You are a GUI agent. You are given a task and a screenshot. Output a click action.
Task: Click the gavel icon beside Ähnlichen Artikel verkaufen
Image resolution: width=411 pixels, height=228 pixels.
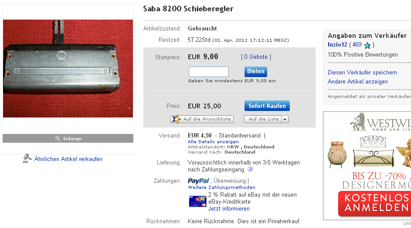click(27, 158)
